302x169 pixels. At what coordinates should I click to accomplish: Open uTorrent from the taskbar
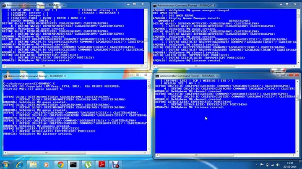click(88, 165)
